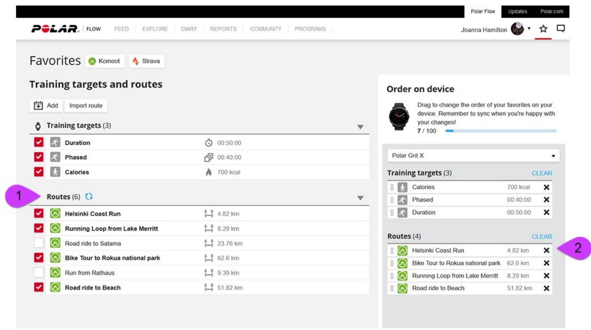Image resolution: width=591 pixels, height=330 pixels.
Task: Open the COMMUNITY menu
Action: click(x=266, y=29)
